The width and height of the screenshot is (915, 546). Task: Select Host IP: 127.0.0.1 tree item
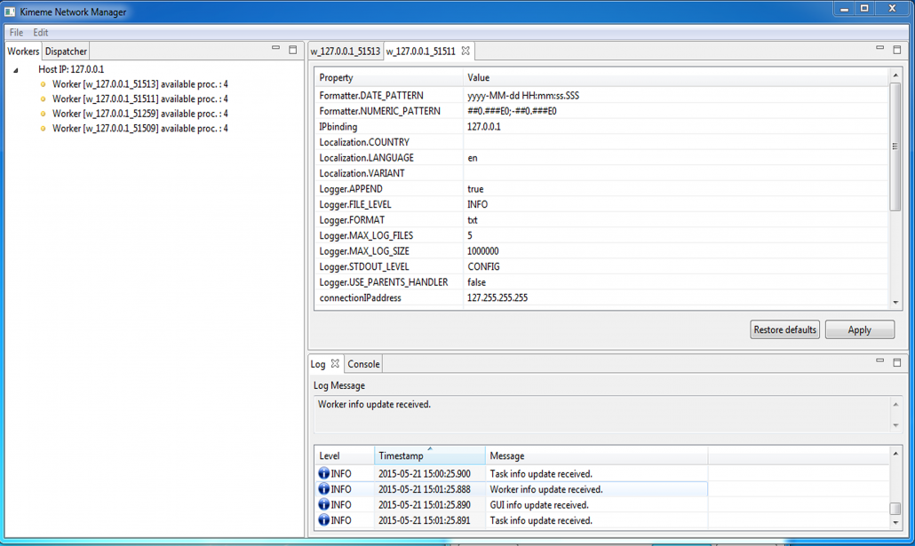tap(71, 69)
